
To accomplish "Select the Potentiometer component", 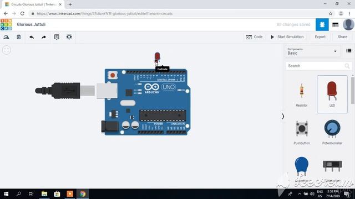I will pyautogui.click(x=332, y=132).
